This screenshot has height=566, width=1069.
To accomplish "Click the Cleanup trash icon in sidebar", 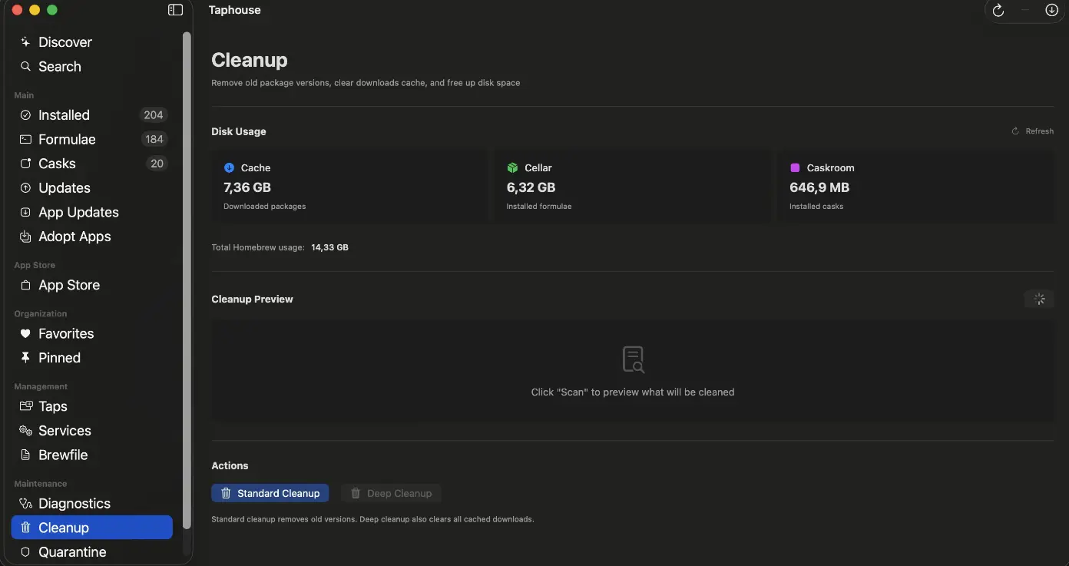I will (25, 528).
